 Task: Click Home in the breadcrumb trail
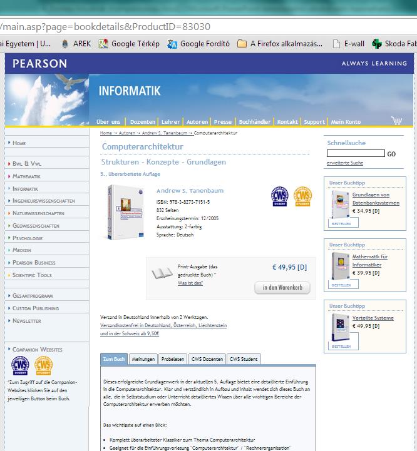tap(106, 133)
